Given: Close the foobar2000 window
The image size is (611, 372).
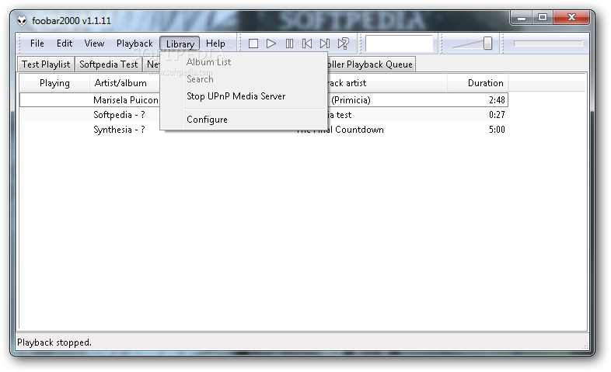Looking at the screenshot, I should click(571, 18).
